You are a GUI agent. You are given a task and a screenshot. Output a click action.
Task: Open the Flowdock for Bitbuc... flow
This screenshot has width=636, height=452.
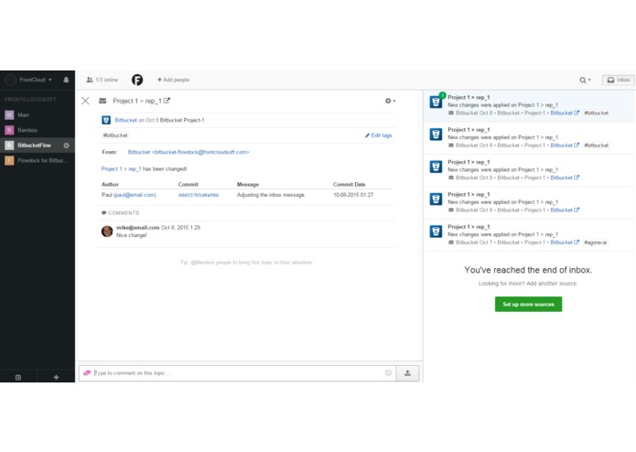coord(38,160)
